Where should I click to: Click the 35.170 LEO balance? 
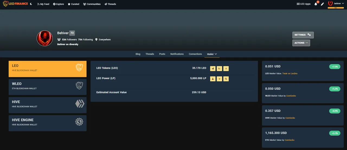pyautogui.click(x=199, y=68)
